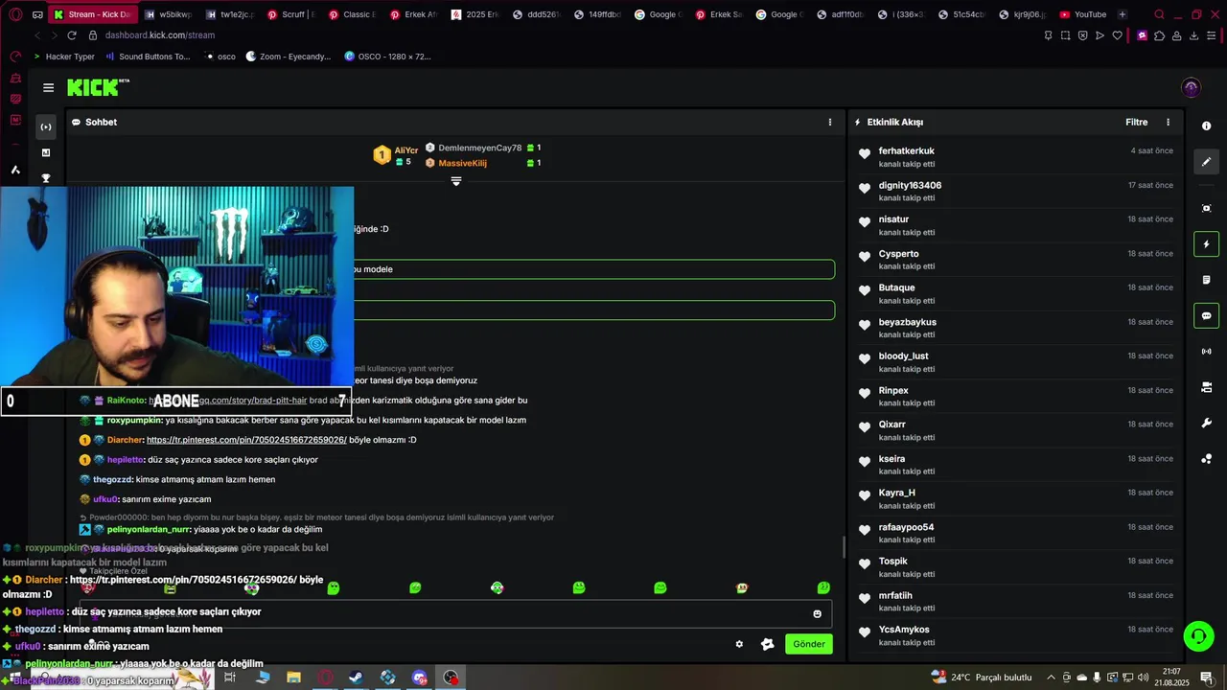Click username bloody_lust in activity feed
The height and width of the screenshot is (690, 1227).
click(903, 356)
